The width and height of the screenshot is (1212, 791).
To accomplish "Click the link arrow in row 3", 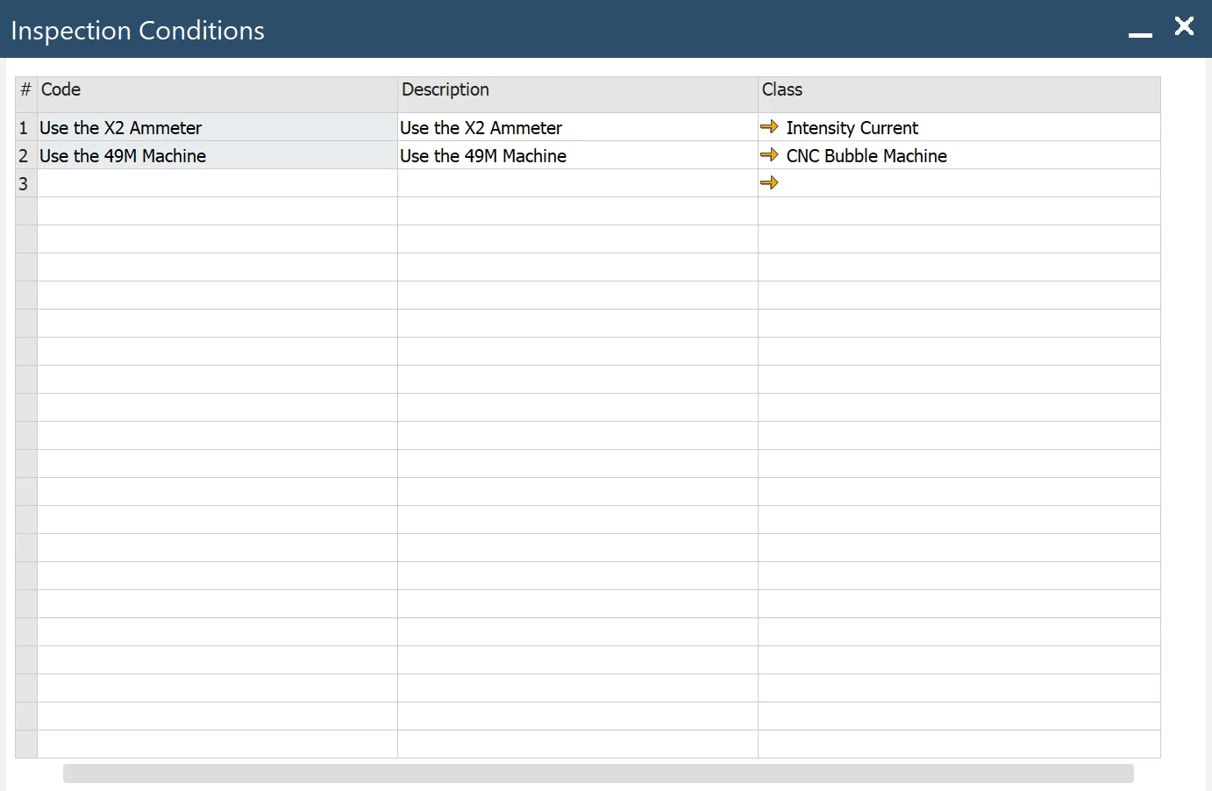I will click(x=769, y=183).
